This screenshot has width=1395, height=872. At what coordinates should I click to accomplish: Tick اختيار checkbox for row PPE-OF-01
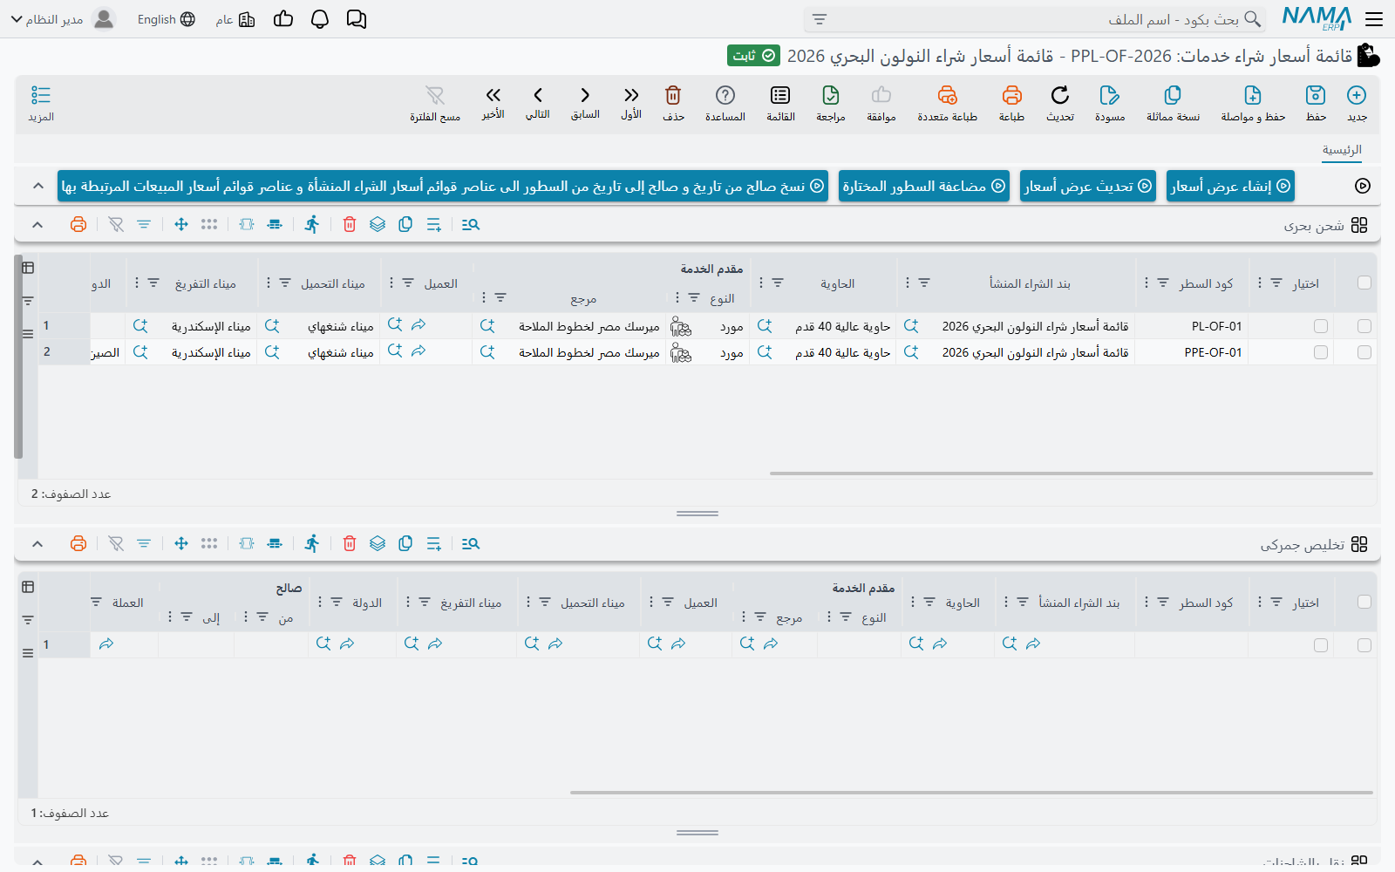point(1321,352)
